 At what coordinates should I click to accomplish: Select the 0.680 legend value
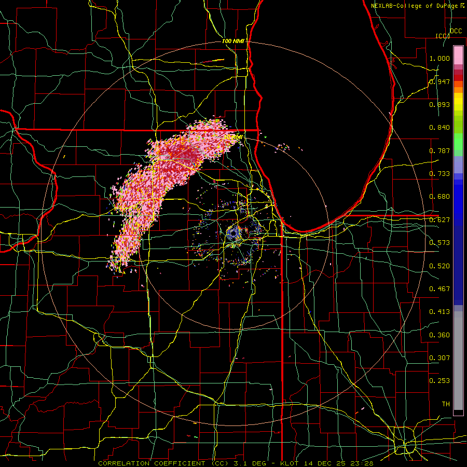439,197
